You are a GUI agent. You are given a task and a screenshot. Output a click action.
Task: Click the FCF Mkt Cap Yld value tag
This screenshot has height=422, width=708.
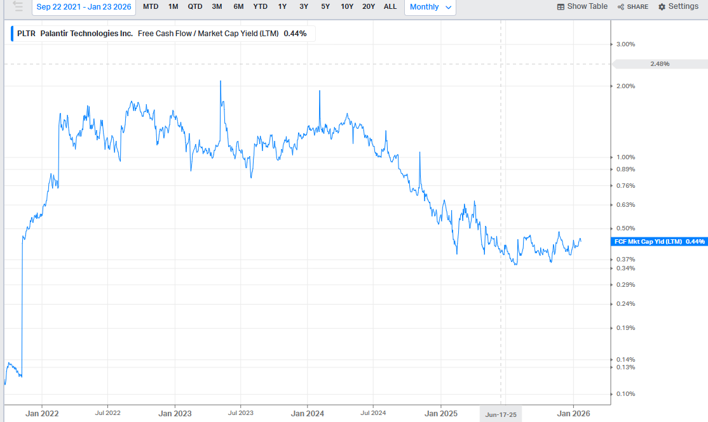[x=658, y=242]
